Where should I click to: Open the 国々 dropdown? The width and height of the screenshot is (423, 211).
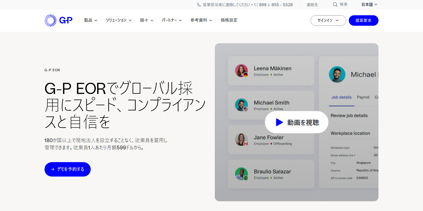[x=147, y=20]
